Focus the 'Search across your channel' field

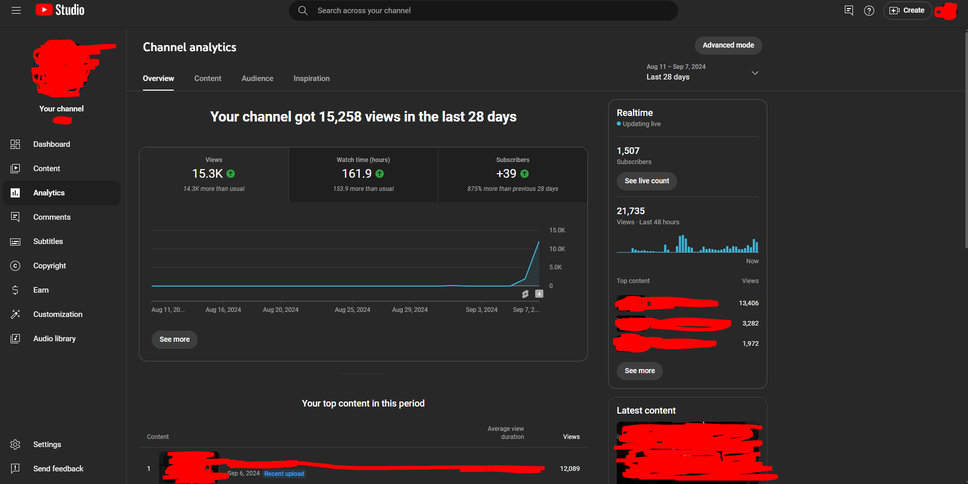click(x=483, y=11)
